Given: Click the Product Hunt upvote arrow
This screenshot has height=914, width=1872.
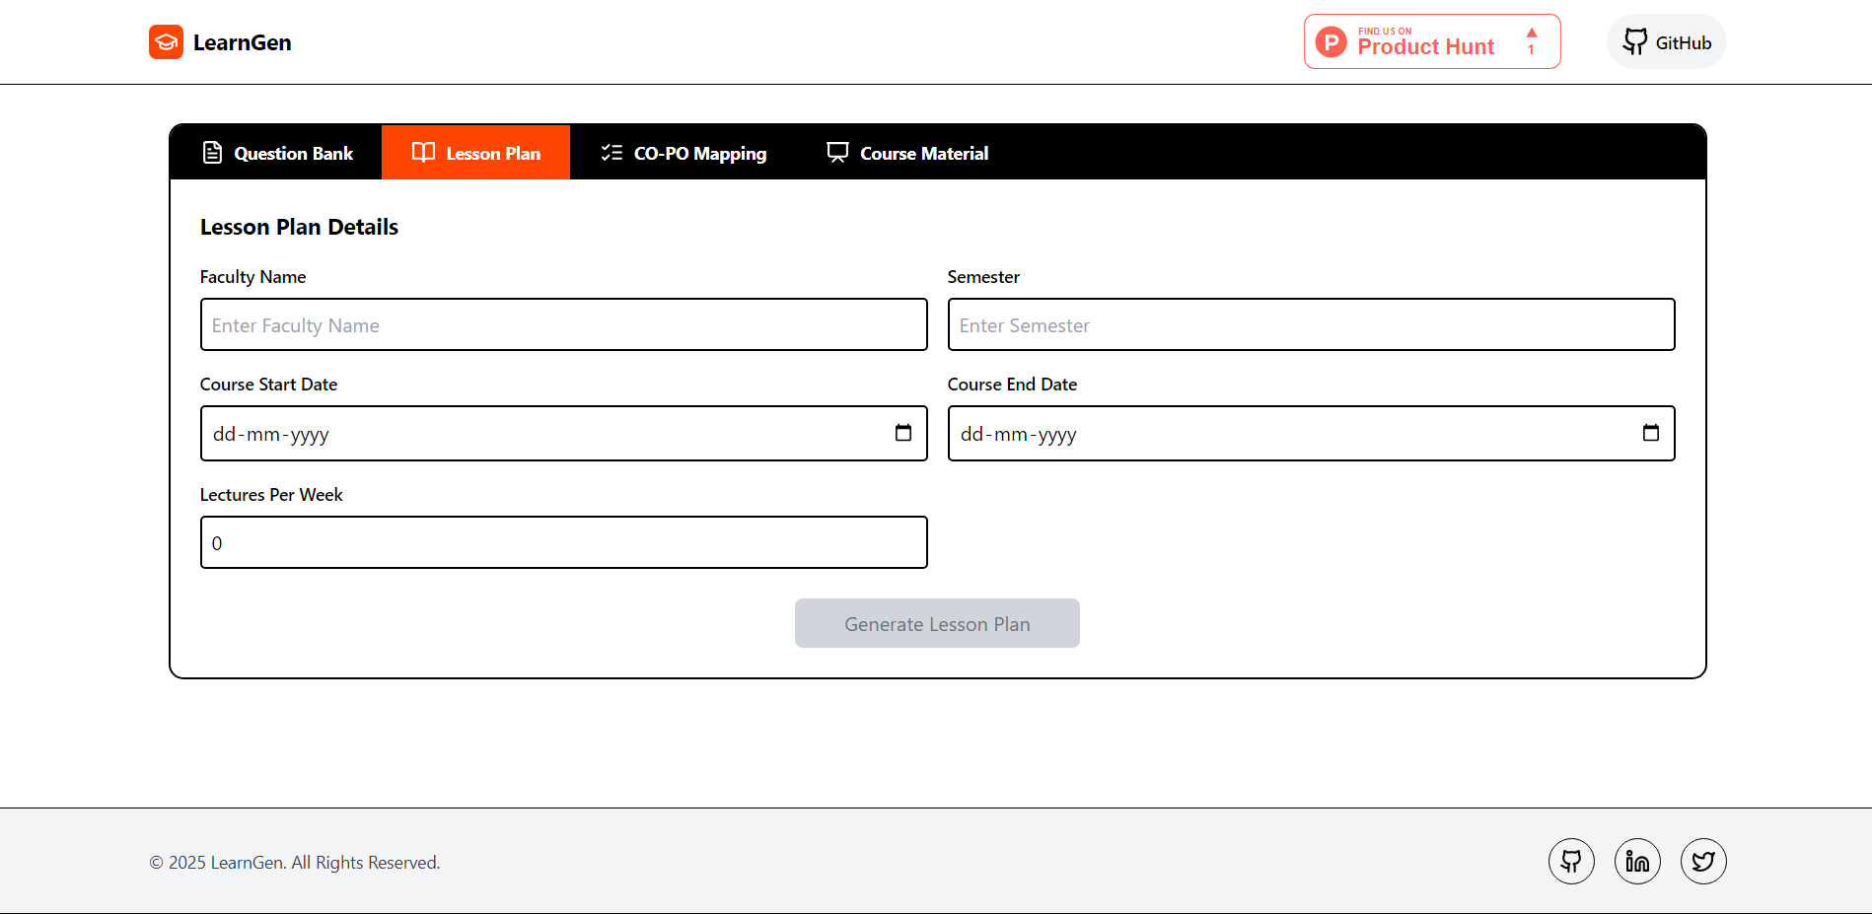Looking at the screenshot, I should [1532, 34].
